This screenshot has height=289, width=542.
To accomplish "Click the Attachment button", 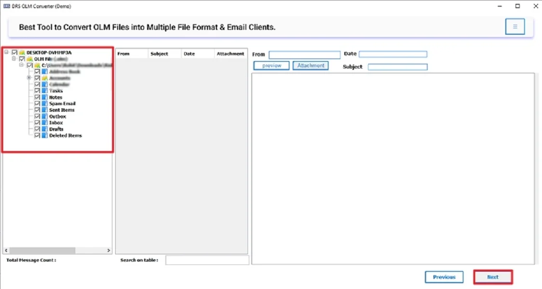I will coord(311,65).
